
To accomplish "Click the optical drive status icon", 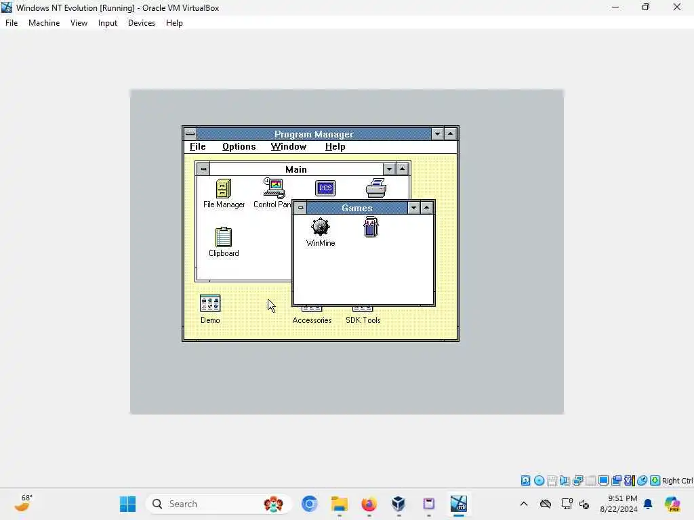I will click(x=539, y=480).
